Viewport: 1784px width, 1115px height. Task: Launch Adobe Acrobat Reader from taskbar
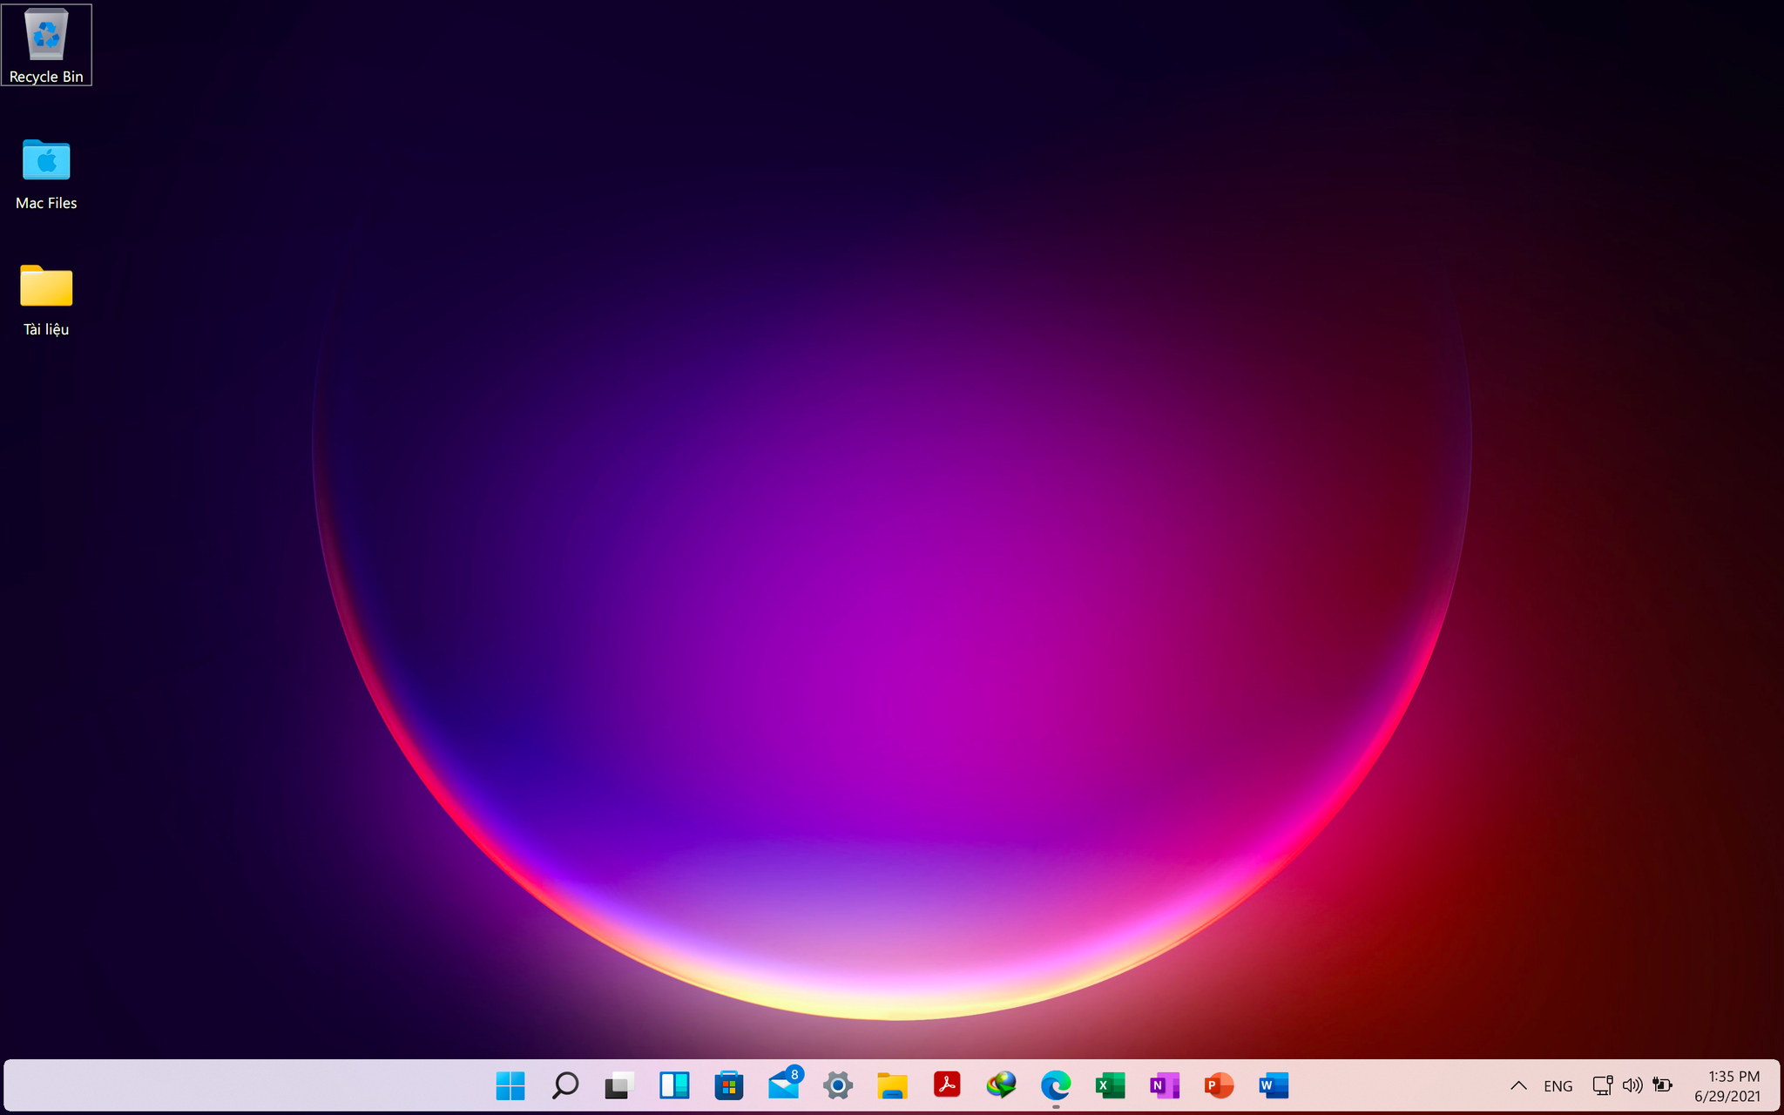(x=947, y=1085)
